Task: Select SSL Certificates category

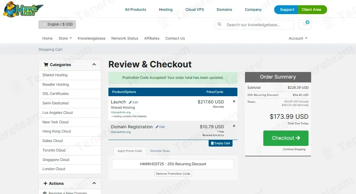Action: pos(70,94)
